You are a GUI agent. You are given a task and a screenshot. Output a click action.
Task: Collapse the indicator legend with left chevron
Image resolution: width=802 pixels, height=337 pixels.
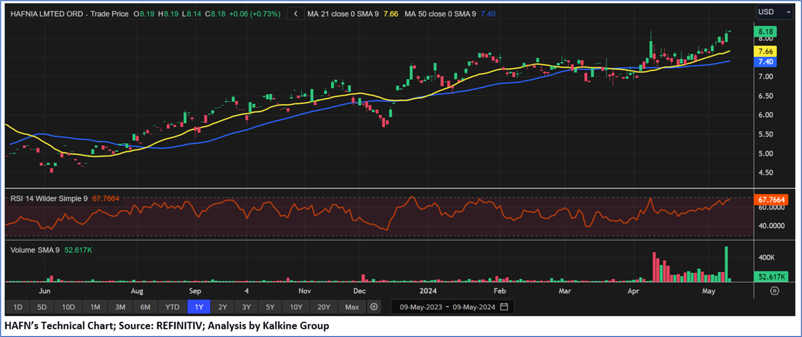tap(296, 14)
